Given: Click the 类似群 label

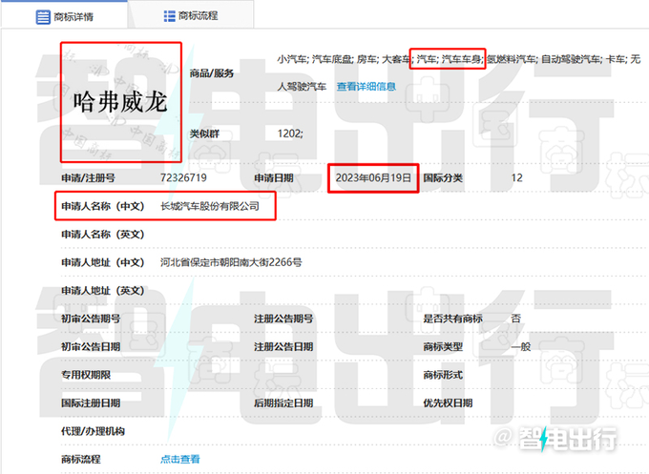Looking at the screenshot, I should [204, 134].
